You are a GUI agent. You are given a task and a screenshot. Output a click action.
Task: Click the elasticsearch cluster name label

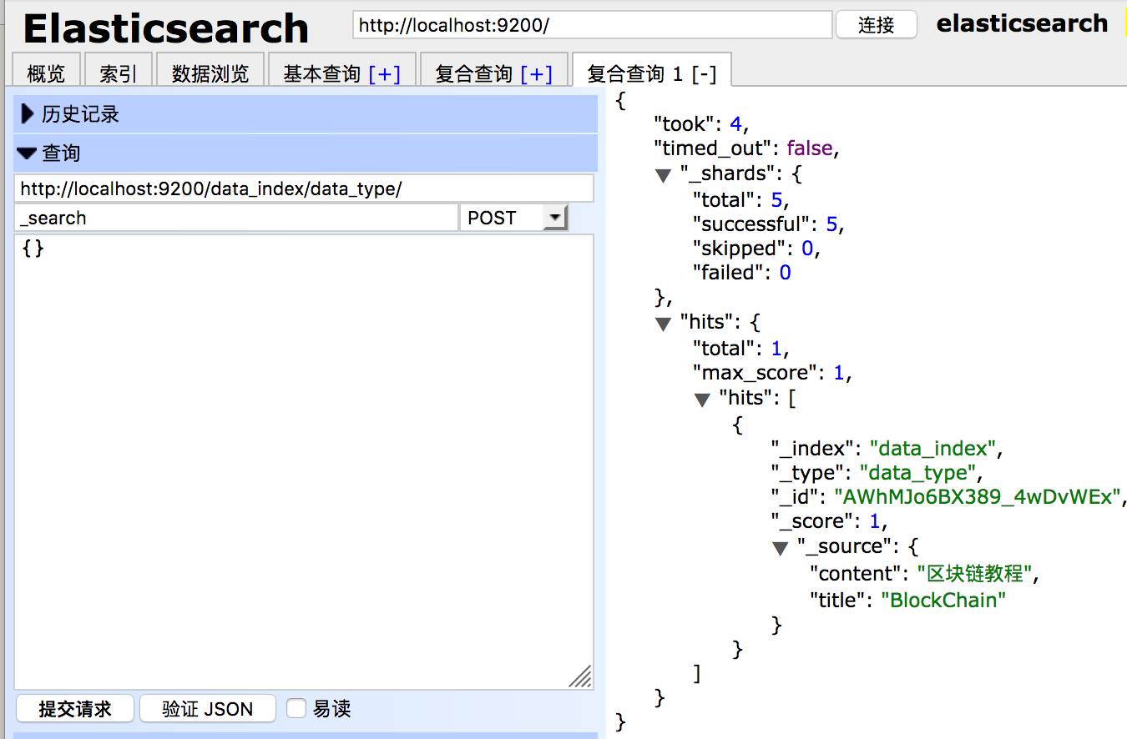point(1023,23)
